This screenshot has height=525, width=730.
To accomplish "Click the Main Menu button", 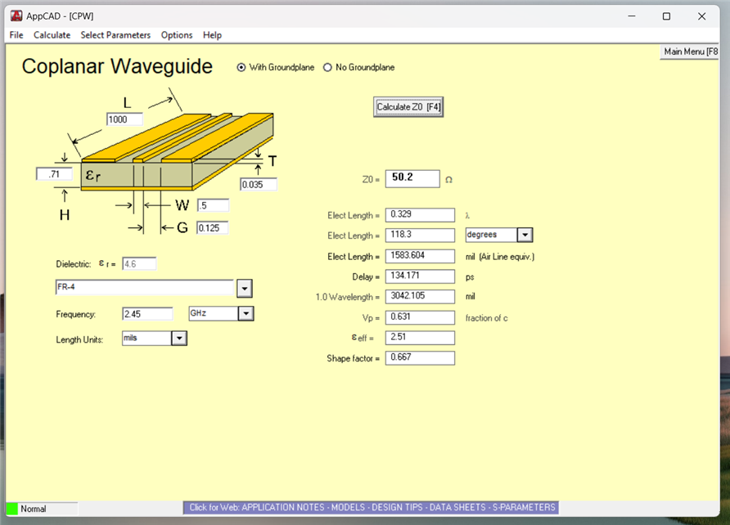I will tap(691, 52).
